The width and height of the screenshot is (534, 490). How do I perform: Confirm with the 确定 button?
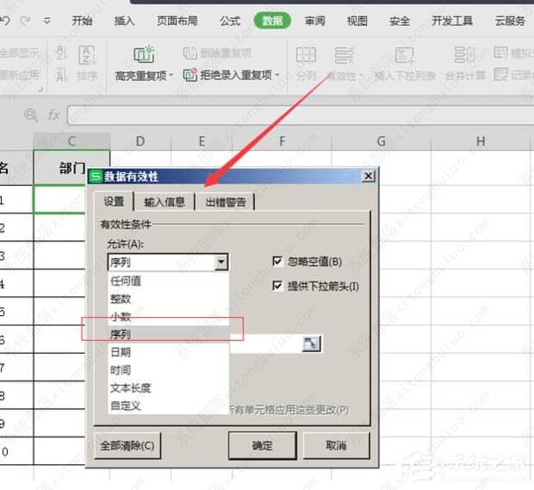point(262,445)
